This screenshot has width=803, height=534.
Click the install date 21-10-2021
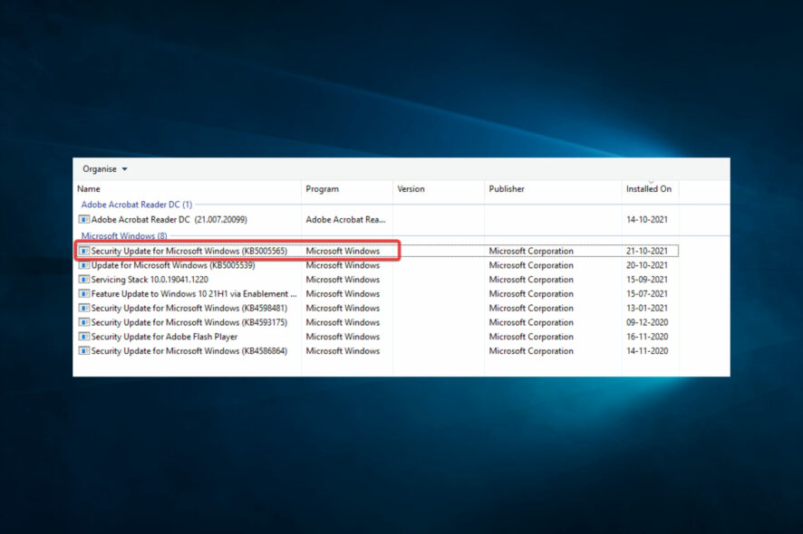click(647, 251)
